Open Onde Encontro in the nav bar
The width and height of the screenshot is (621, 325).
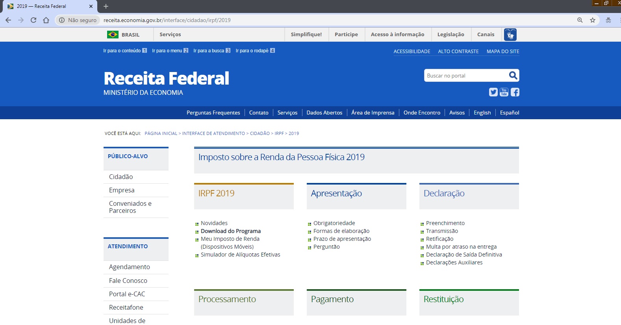coord(422,113)
